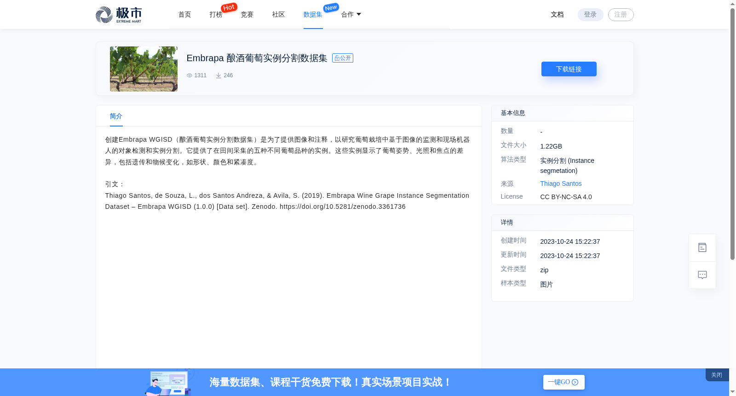Click the vertical page scrollbar
Image resolution: width=736 pixels, height=396 pixels.
coord(732,133)
